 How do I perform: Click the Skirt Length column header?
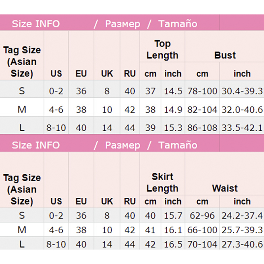point(162,182)
